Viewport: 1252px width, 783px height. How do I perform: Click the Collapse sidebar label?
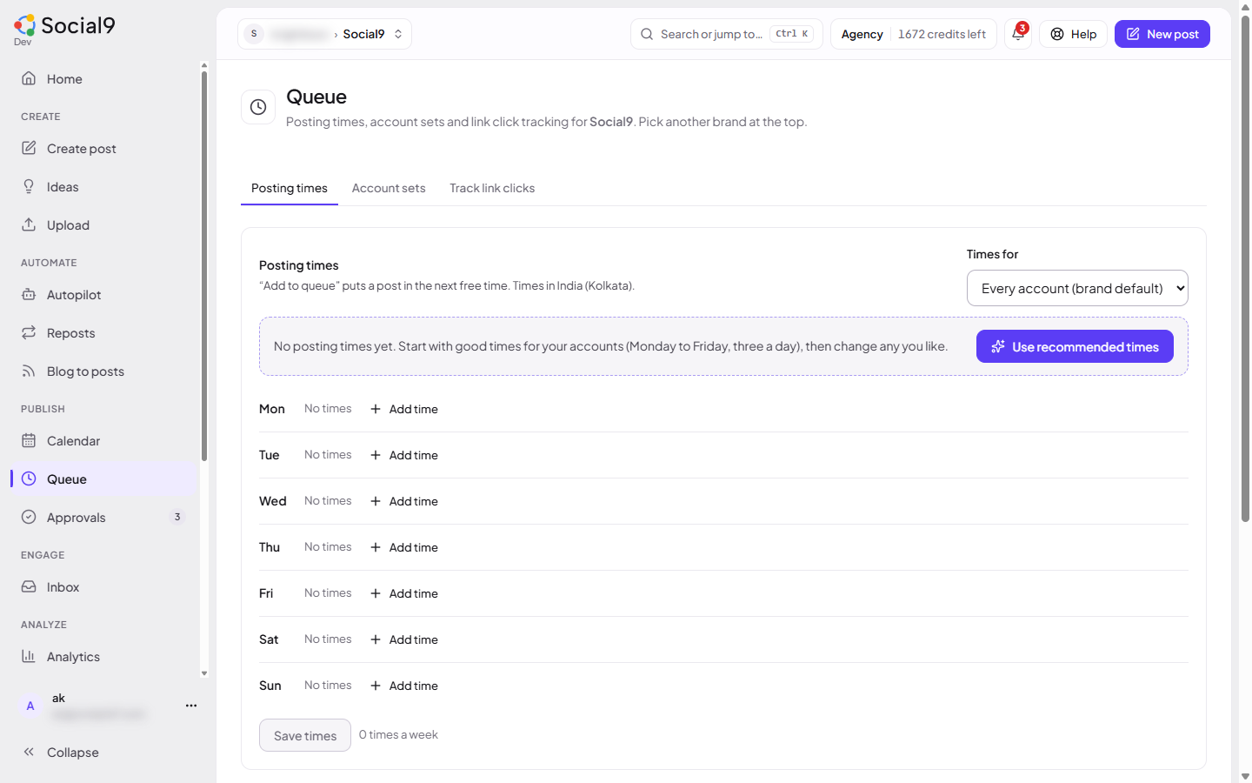tap(73, 753)
